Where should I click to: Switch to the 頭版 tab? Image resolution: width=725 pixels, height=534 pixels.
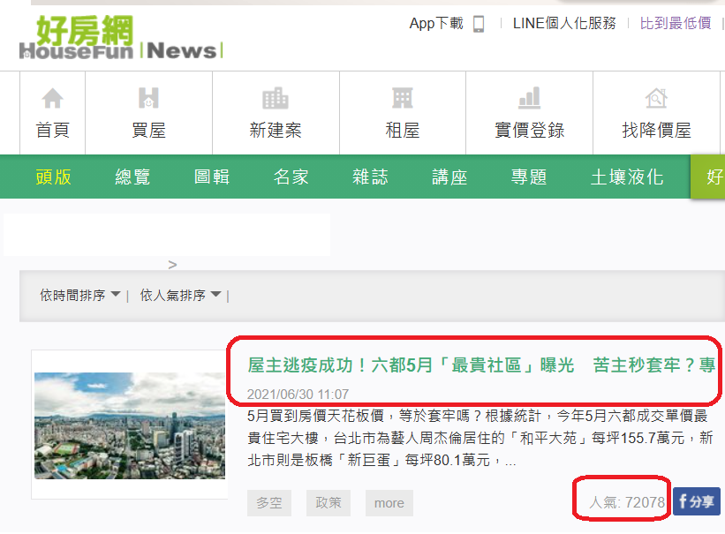pos(53,177)
